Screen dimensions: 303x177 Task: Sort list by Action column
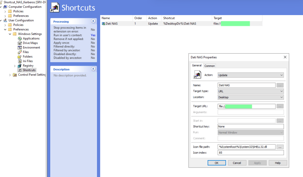coord(154,18)
